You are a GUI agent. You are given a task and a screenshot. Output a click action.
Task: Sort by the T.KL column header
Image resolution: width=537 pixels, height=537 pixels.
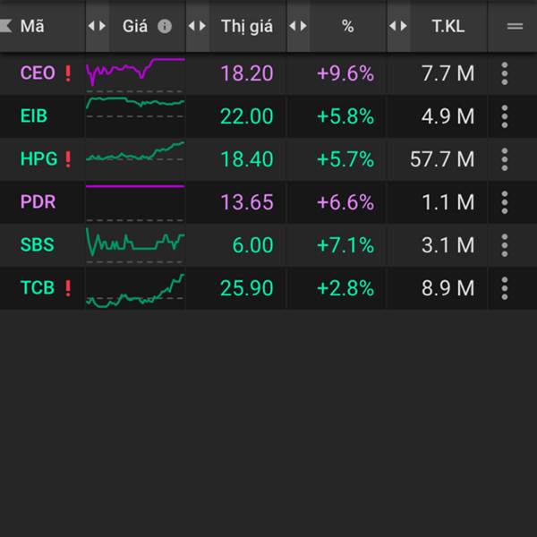point(448,26)
